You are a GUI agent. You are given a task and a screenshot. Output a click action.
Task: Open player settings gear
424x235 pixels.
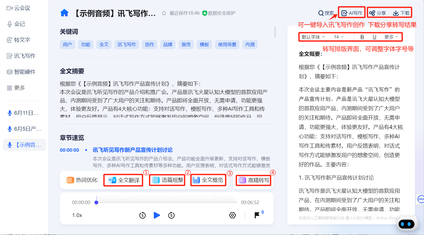pos(233,215)
